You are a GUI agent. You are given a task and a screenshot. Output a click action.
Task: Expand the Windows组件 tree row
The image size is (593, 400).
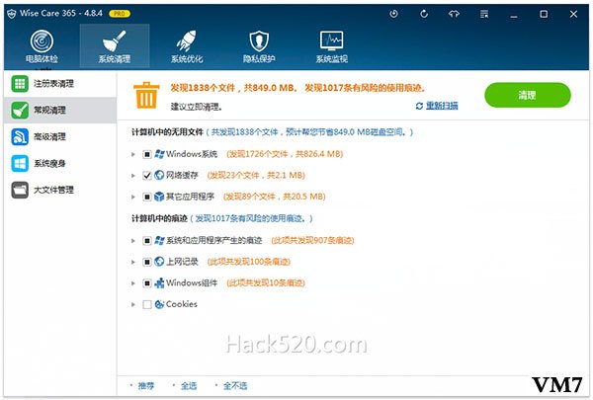point(133,283)
